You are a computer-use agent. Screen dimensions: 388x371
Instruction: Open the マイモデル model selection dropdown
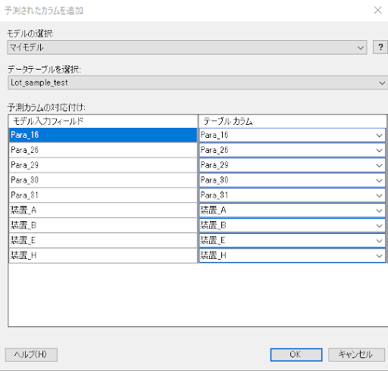187,47
